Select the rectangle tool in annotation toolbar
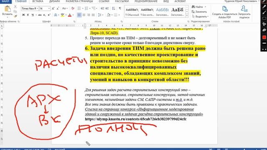Screen dimensions: 267x150 point(264,18)
